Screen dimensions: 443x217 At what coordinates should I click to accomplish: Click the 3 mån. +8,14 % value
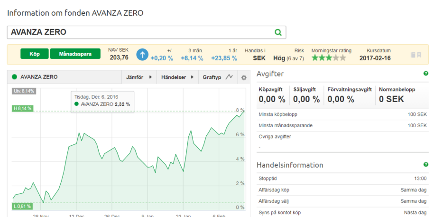pyautogui.click(x=192, y=58)
